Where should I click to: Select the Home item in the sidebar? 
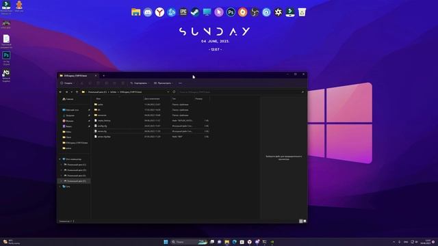(x=68, y=99)
